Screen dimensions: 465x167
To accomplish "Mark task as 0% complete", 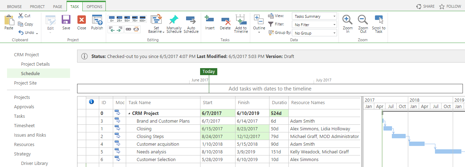I will [x=112, y=19].
